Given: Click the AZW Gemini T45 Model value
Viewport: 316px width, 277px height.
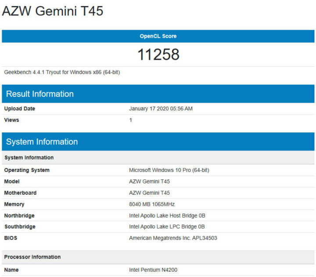Looking at the screenshot, I should coord(149,182).
